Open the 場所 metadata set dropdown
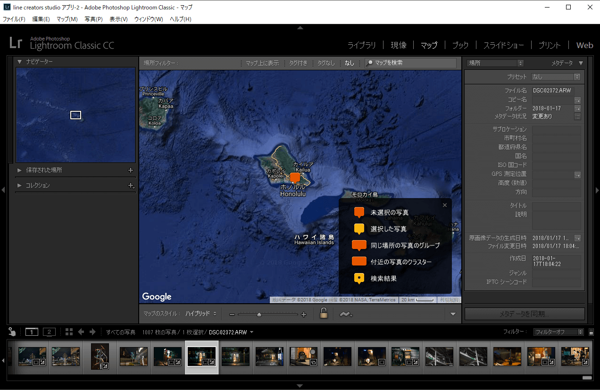 pyautogui.click(x=495, y=63)
